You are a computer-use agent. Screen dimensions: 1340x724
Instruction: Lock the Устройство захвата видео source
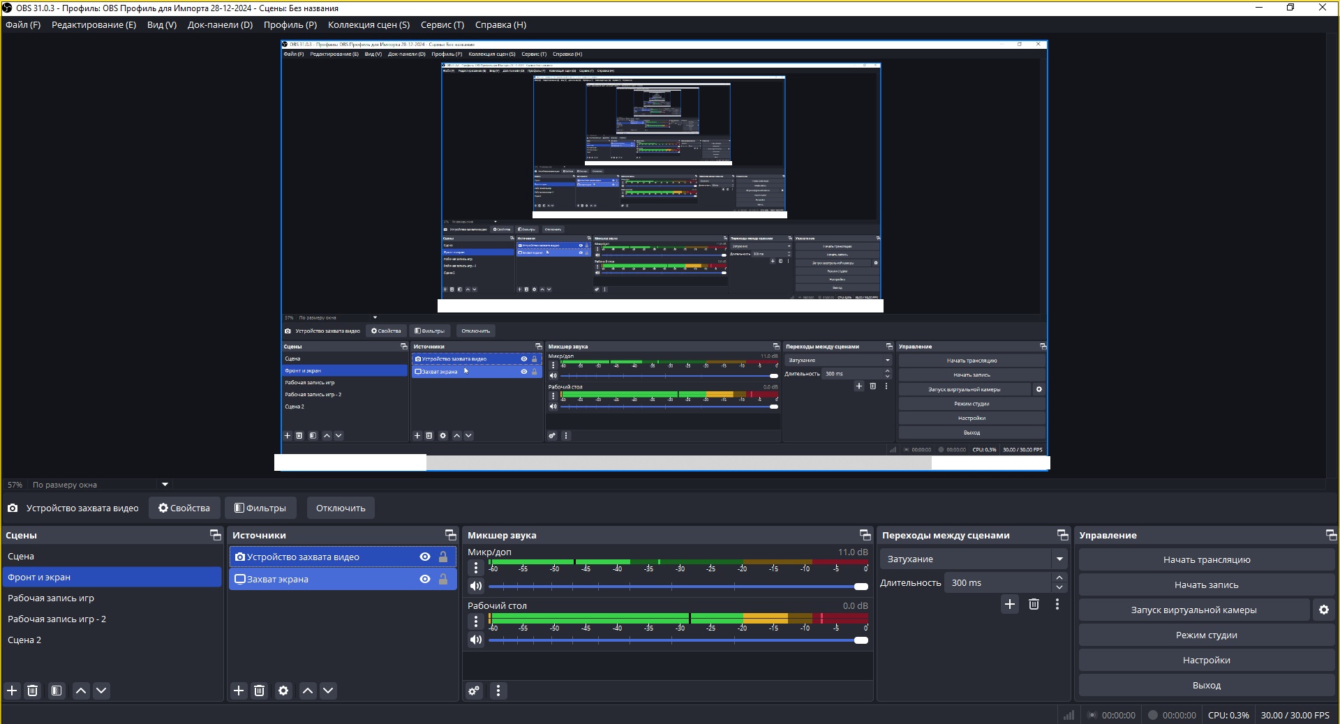pyautogui.click(x=443, y=557)
